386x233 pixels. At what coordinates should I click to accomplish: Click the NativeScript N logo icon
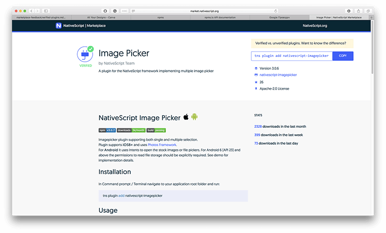pyautogui.click(x=58, y=26)
